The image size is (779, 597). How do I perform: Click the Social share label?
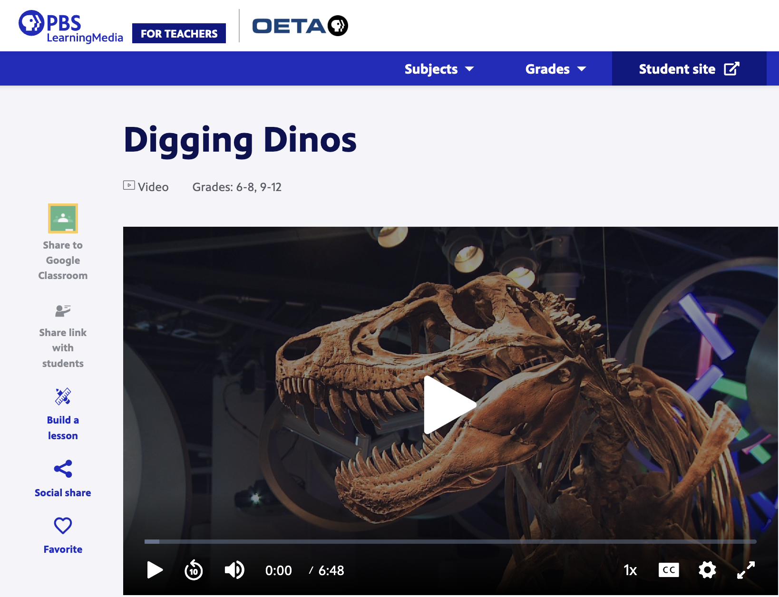pos(63,493)
